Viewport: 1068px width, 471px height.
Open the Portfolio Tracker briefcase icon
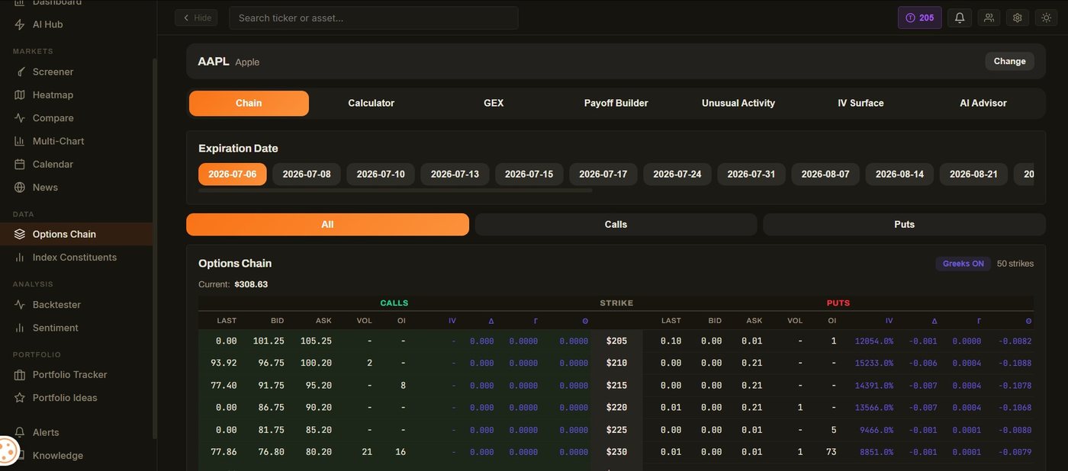[x=20, y=375]
